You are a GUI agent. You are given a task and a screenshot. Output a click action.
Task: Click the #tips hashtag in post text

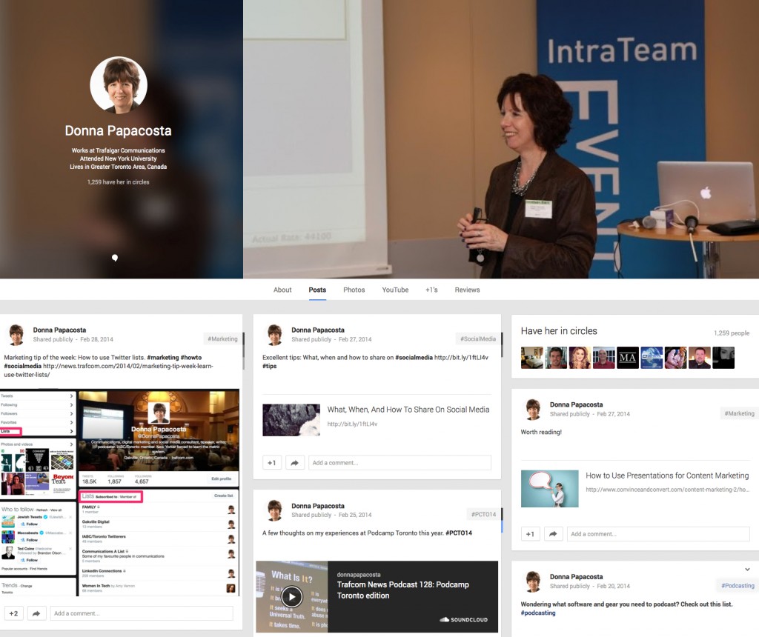(x=270, y=366)
